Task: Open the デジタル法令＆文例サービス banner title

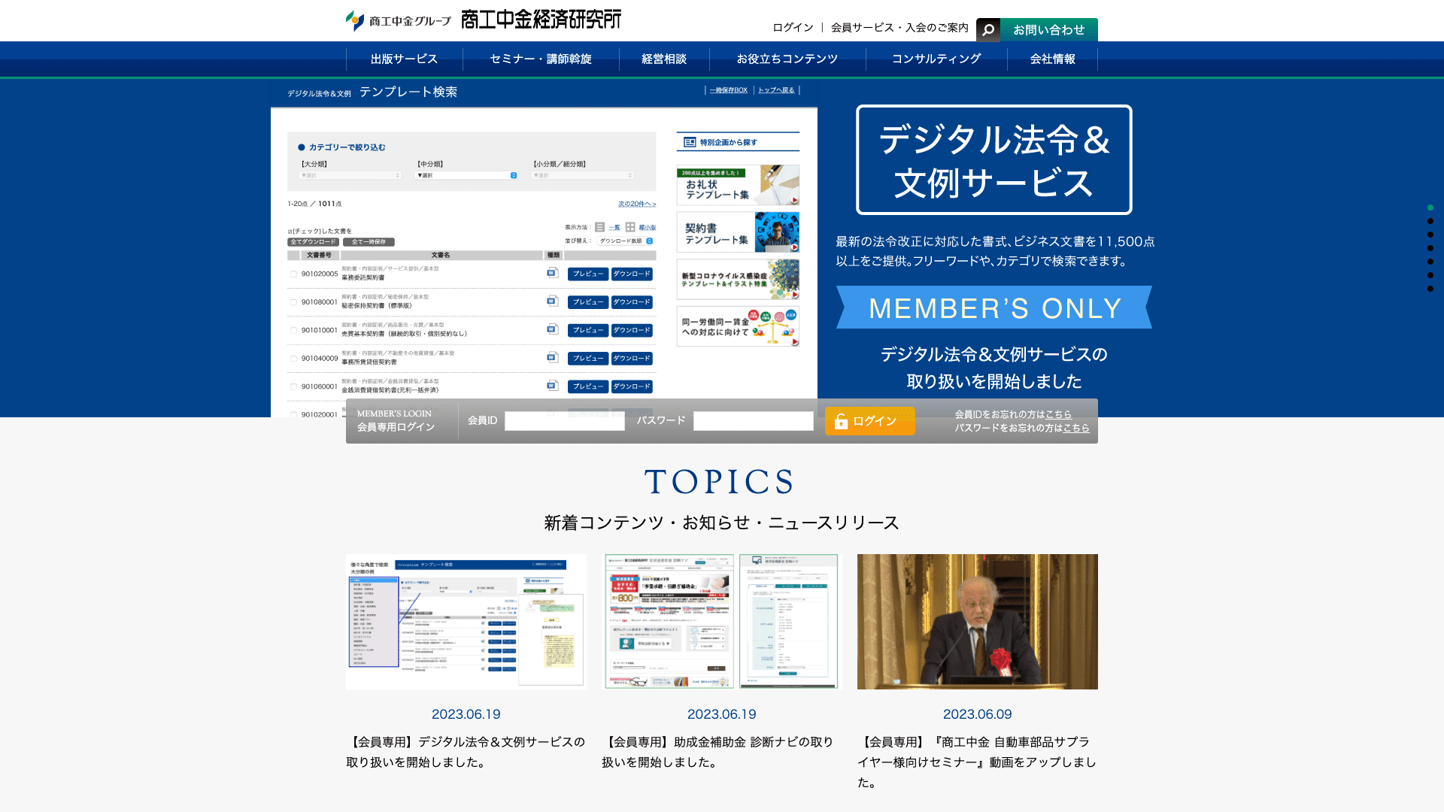Action: [994, 160]
